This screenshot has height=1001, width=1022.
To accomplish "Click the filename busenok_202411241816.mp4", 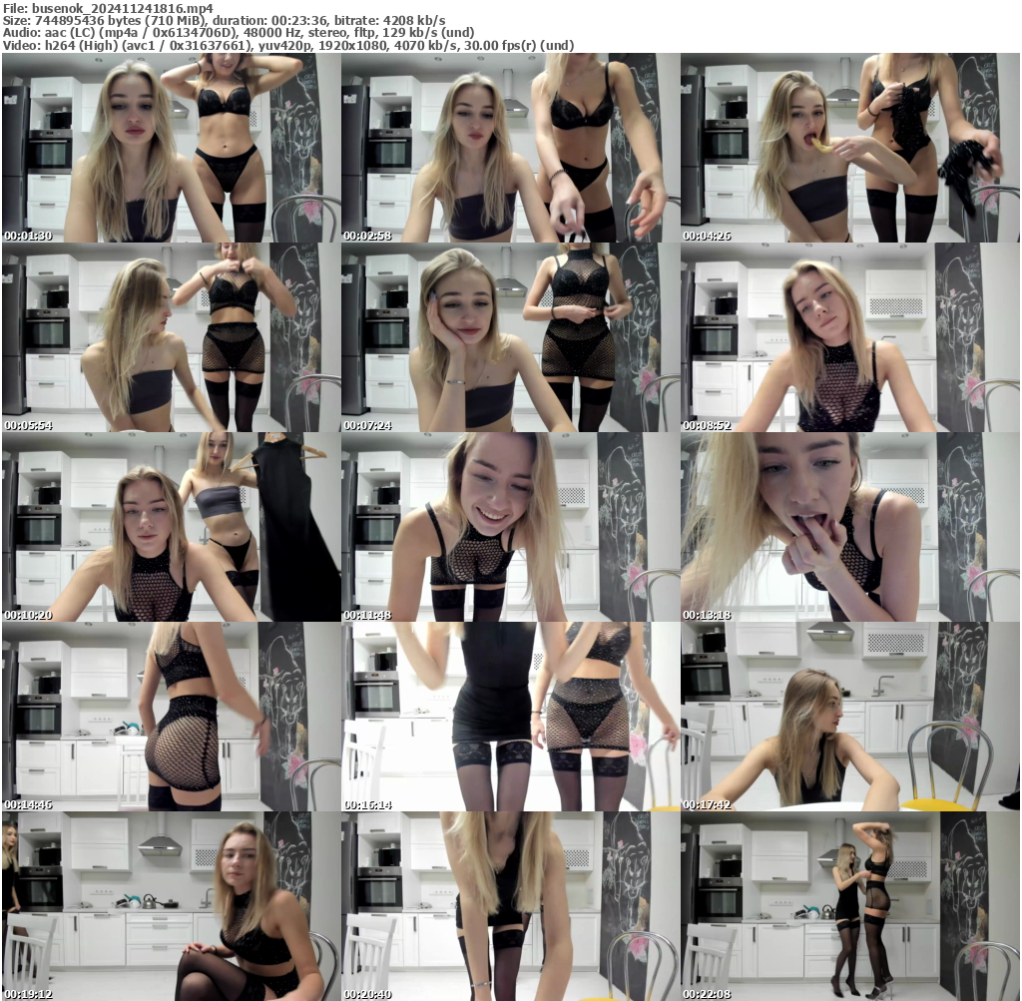I will [113, 8].
